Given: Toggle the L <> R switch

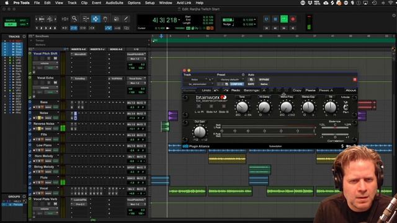Looking at the screenshot, I should [x=199, y=107].
